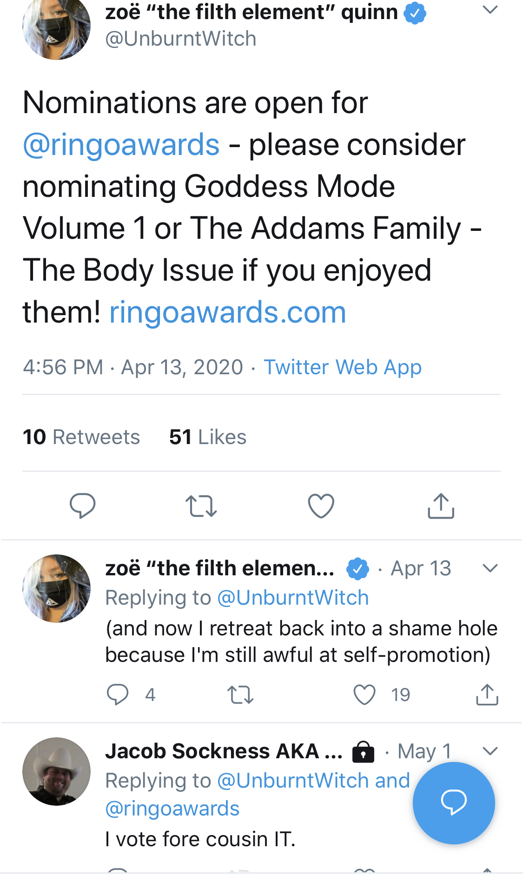
Task: Open zoë quinn's avatar on the reply
Action: [x=57, y=588]
